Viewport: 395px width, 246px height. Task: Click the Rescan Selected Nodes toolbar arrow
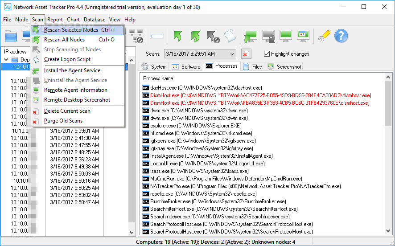point(177,36)
